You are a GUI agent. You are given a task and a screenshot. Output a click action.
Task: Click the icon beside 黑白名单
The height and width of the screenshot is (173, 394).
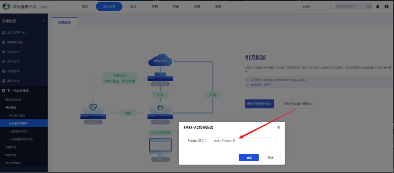(3, 81)
